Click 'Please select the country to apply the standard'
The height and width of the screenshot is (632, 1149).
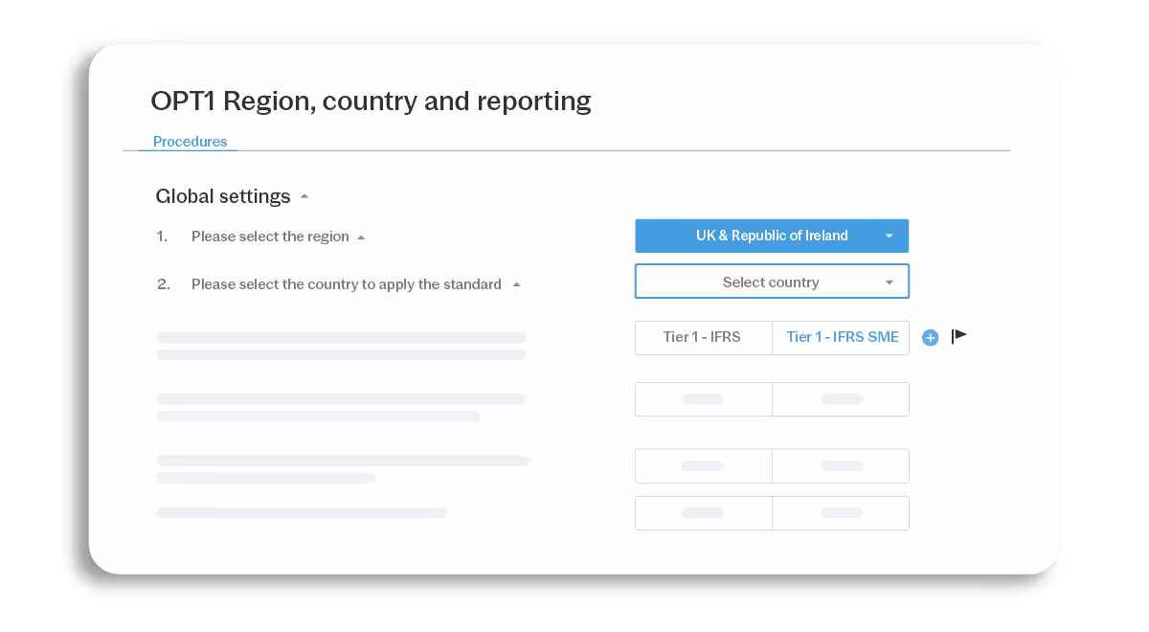click(347, 284)
